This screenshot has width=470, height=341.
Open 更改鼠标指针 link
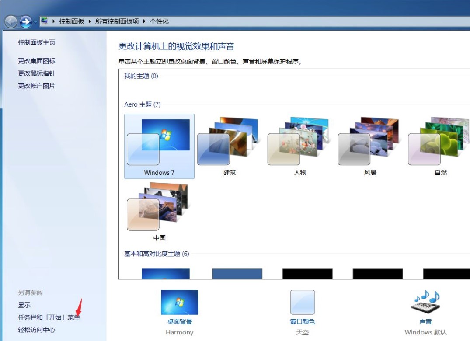(x=37, y=73)
